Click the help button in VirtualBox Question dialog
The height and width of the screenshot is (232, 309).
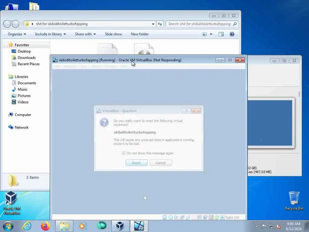[186, 111]
